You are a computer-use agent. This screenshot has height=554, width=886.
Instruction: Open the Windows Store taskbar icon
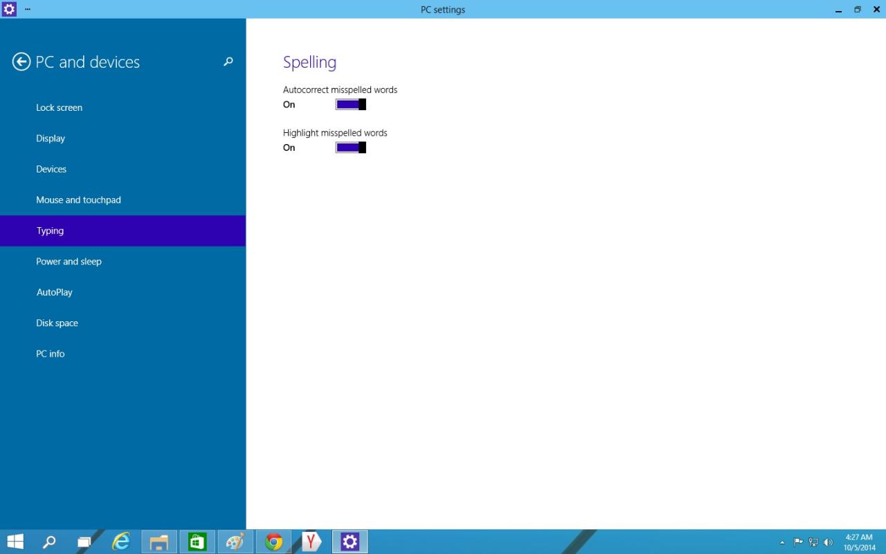(x=197, y=542)
